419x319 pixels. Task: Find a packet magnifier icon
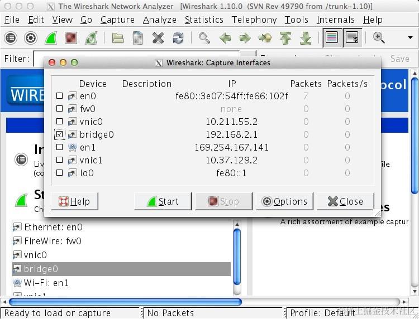[x=204, y=38]
